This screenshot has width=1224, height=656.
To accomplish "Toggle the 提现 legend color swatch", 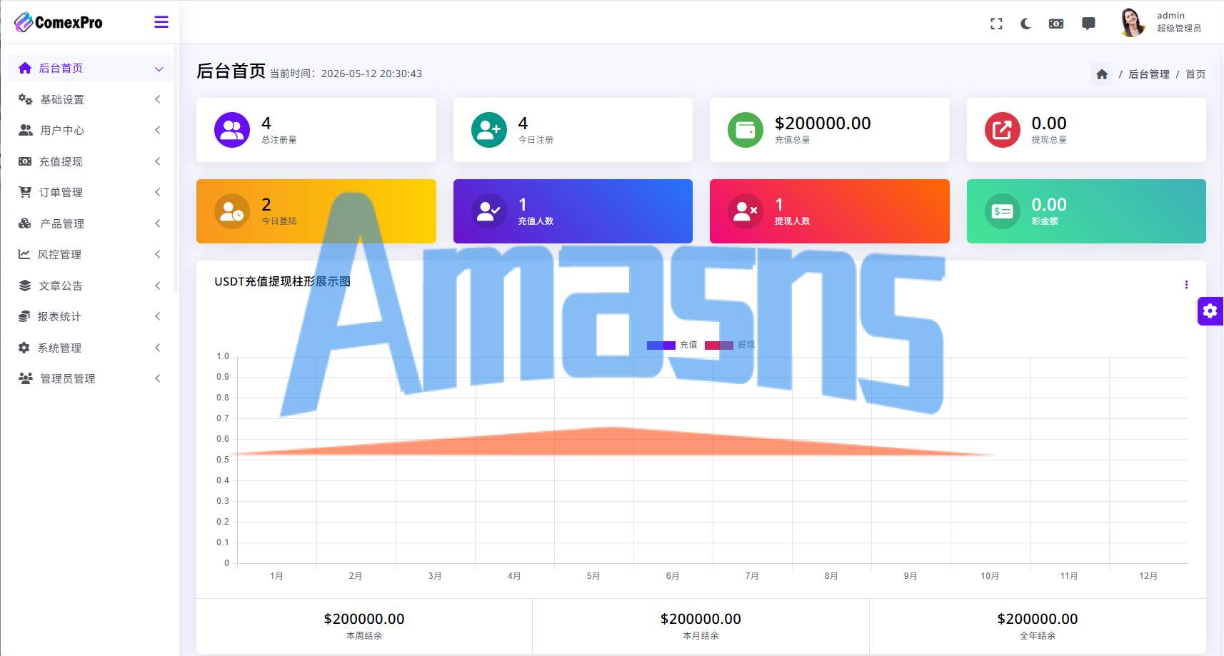I will (x=719, y=345).
